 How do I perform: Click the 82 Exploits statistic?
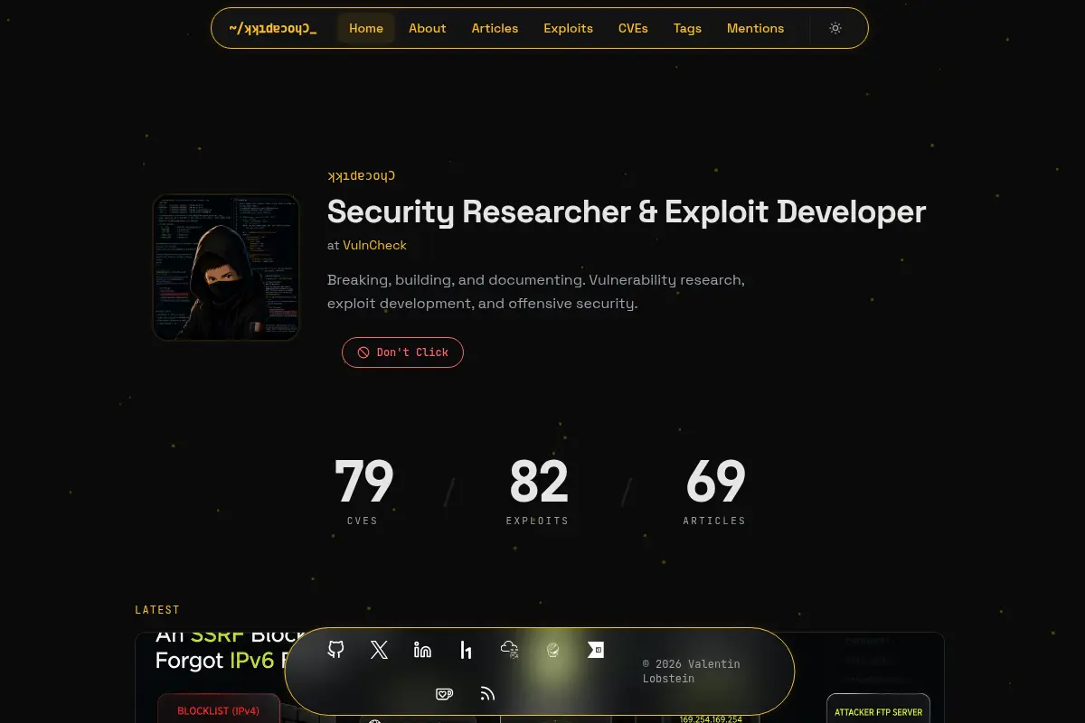tap(538, 492)
